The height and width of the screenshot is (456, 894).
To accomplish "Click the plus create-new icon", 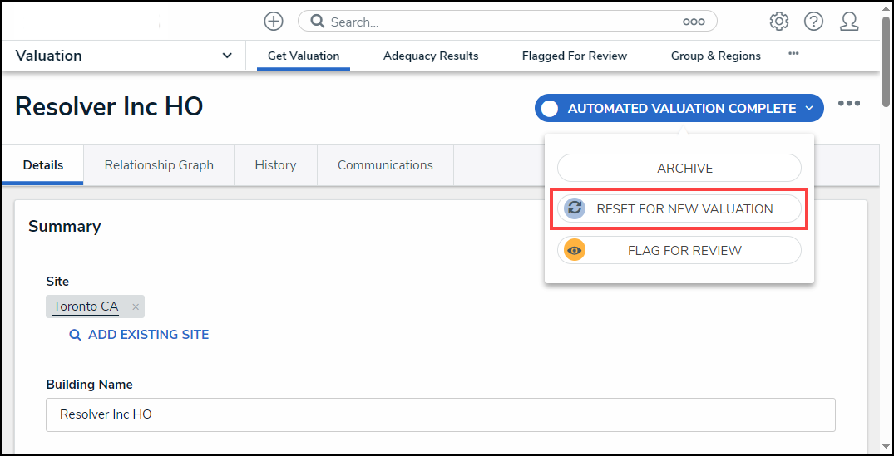I will (274, 22).
